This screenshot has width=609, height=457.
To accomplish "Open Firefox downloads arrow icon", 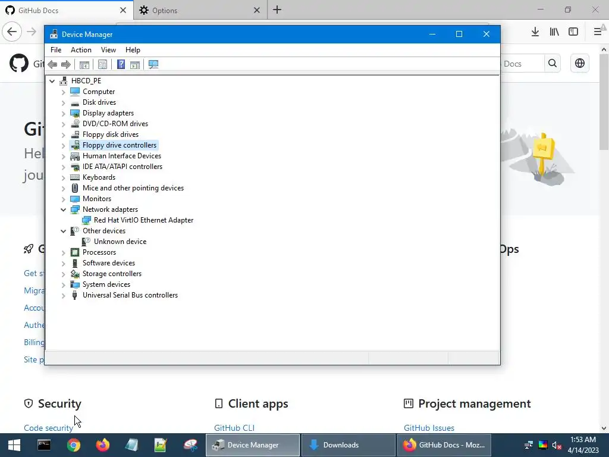I will (x=535, y=32).
